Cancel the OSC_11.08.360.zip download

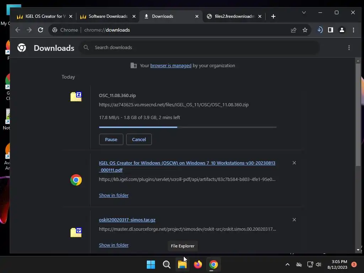click(x=139, y=139)
